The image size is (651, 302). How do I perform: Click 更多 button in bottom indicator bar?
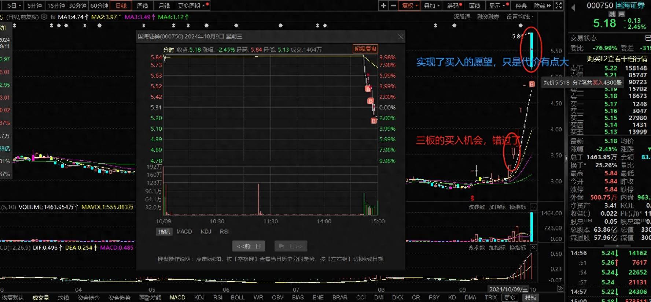pos(510,298)
